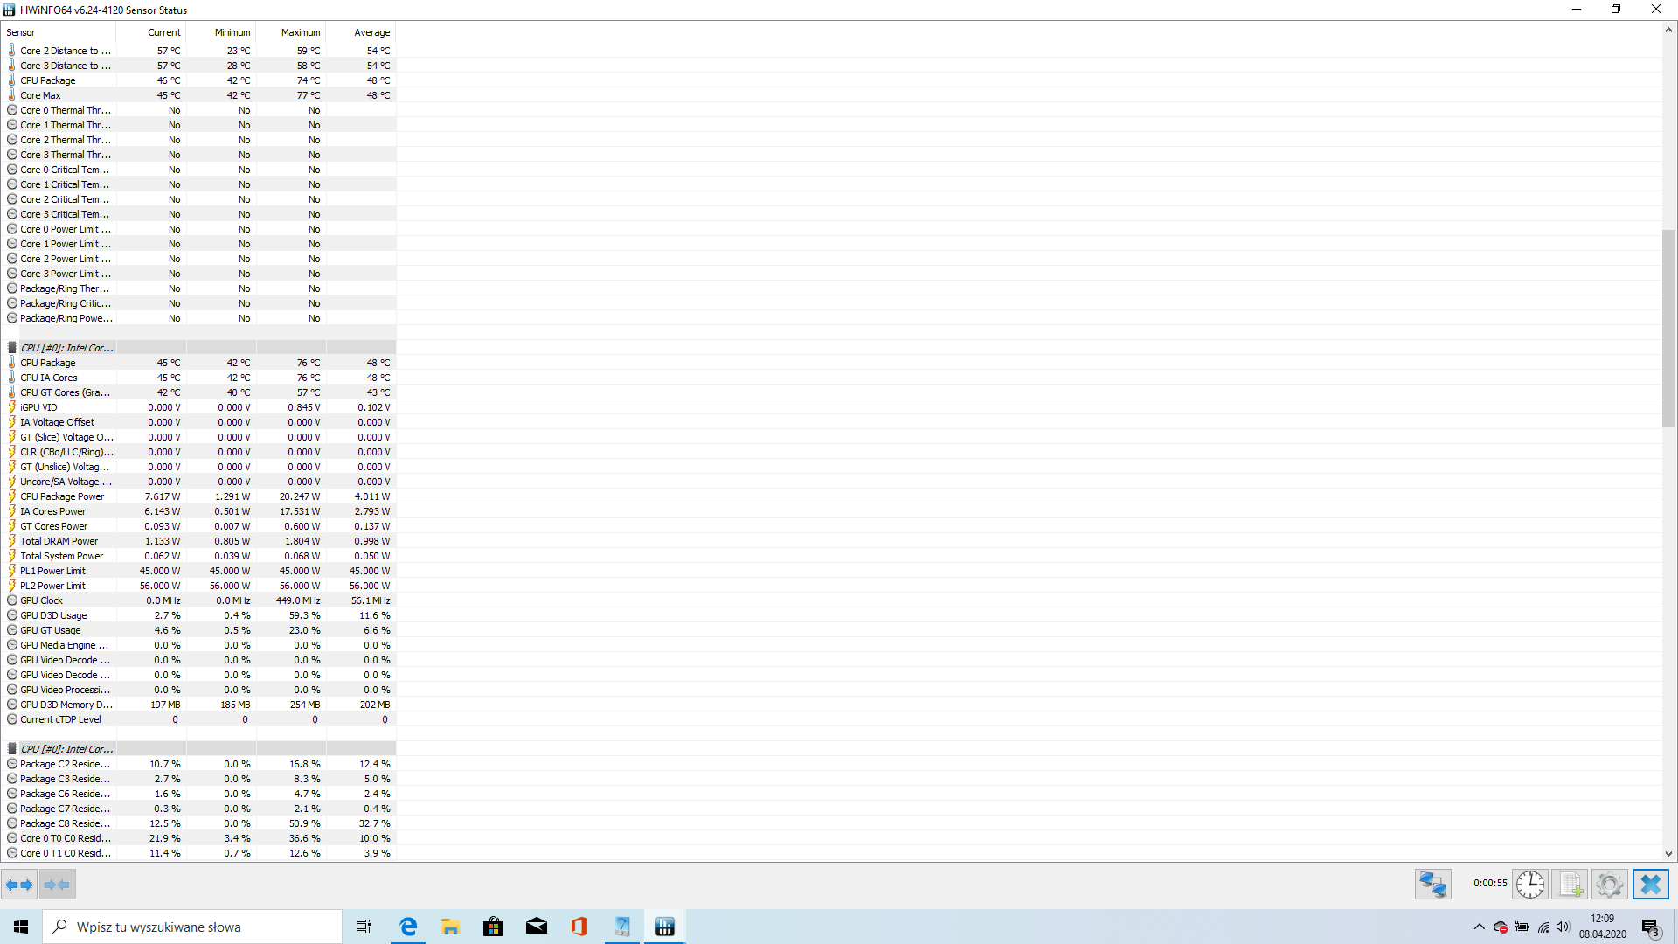Click the thermometer icon beside Core Max
This screenshot has height=944, width=1678.
[12, 95]
